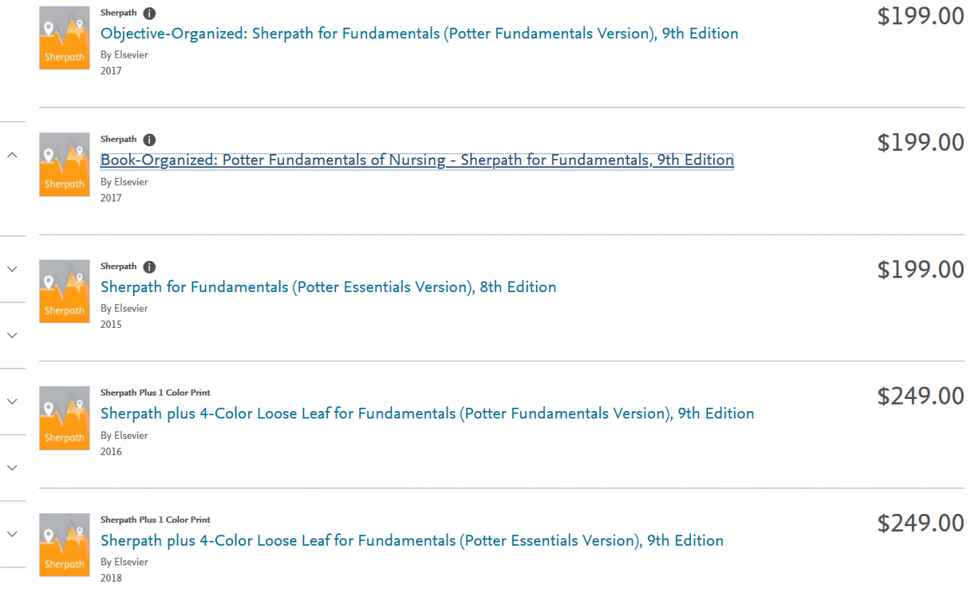Expand down chevron between 8th Edition and 2016 Loose Leaf rows
This screenshot has height=593, width=979.
(x=12, y=335)
